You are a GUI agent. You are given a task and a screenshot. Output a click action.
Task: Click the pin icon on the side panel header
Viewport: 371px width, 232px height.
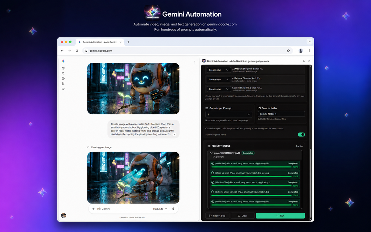(x=303, y=61)
